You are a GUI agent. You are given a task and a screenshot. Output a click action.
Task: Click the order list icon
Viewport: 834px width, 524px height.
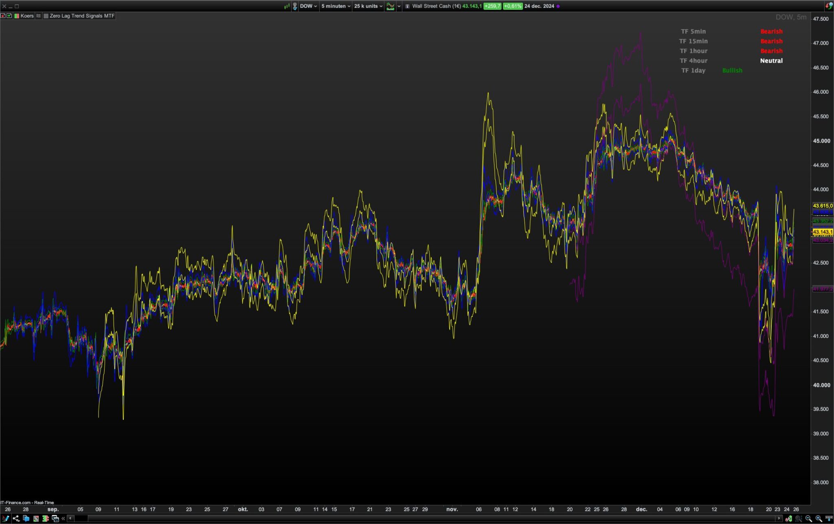pos(36,518)
